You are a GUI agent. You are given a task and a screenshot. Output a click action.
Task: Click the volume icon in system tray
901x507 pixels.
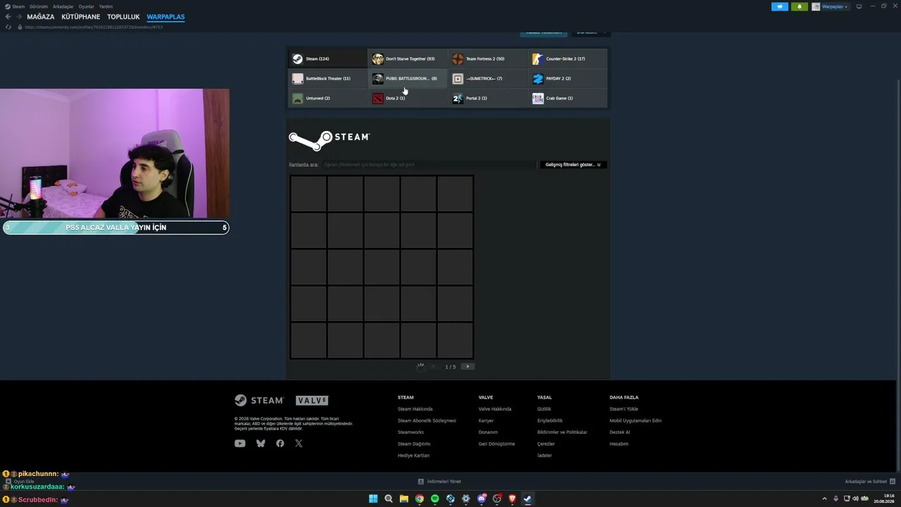(x=855, y=499)
